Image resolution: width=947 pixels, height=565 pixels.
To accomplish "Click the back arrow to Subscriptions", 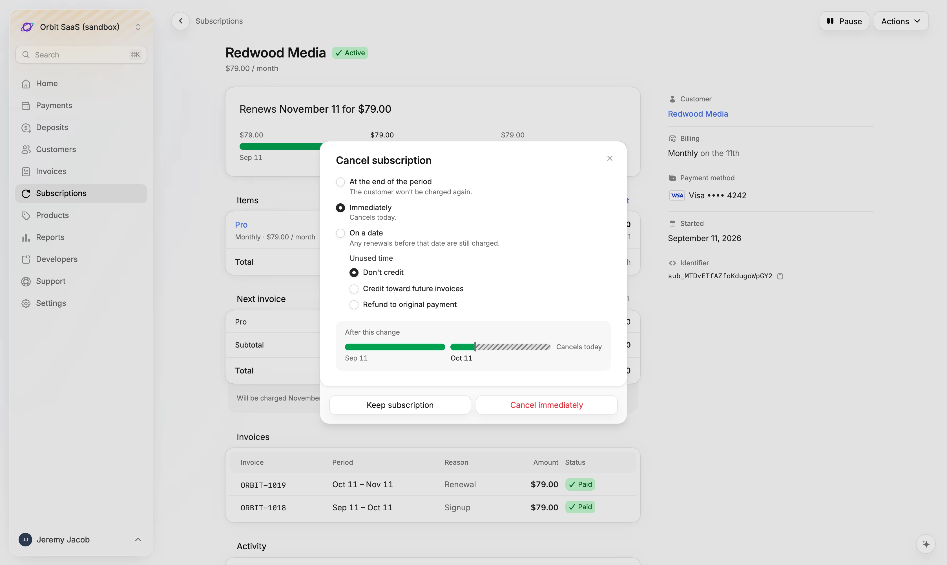I will (181, 21).
